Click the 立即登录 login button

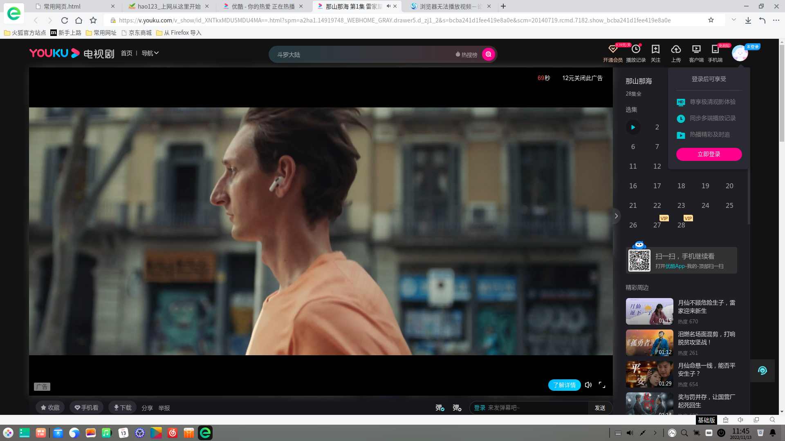point(709,154)
